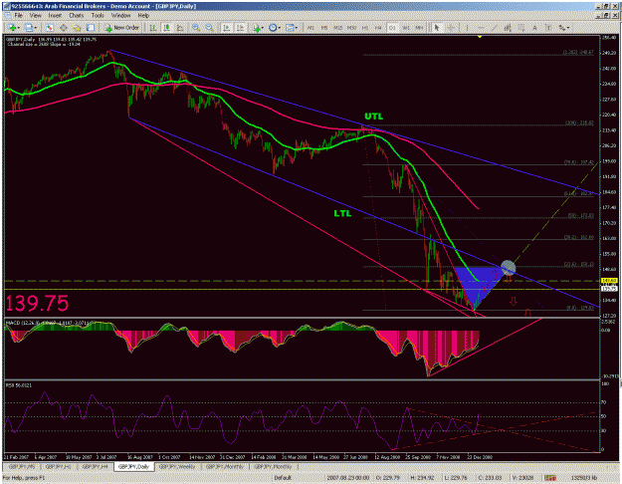Zoom in on the chart
The height and width of the screenshot is (484, 622).
coord(196,28)
